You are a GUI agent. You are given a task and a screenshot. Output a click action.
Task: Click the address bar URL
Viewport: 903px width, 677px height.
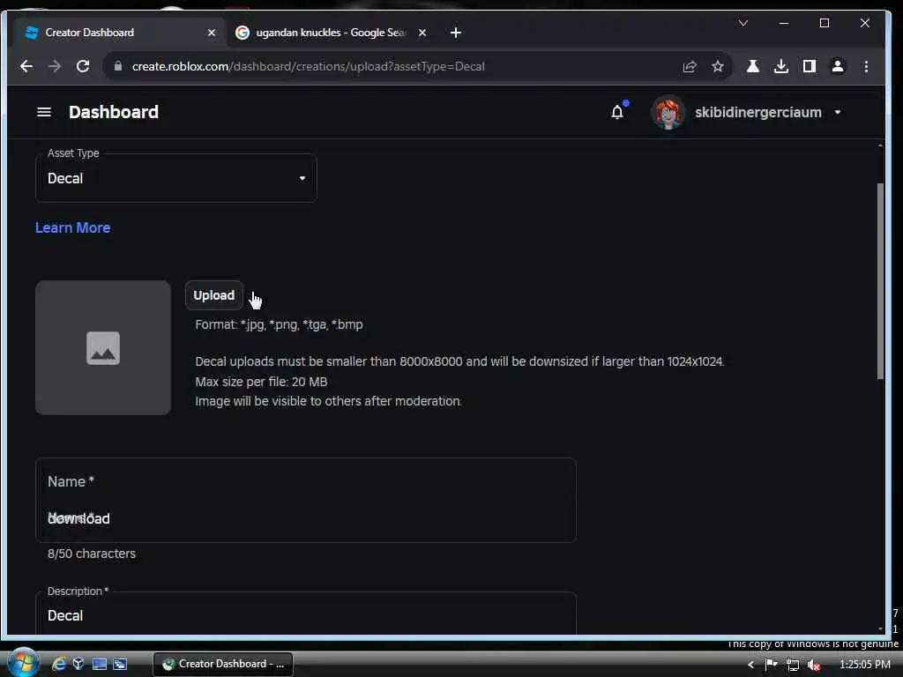(x=308, y=66)
